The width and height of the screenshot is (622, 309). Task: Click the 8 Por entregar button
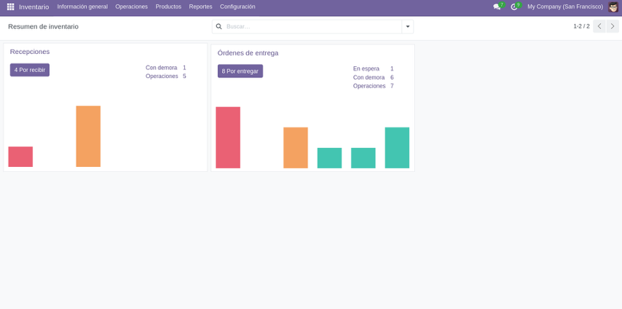(x=240, y=71)
